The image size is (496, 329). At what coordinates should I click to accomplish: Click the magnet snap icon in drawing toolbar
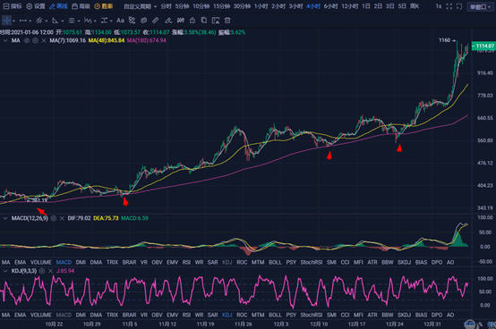point(181,21)
